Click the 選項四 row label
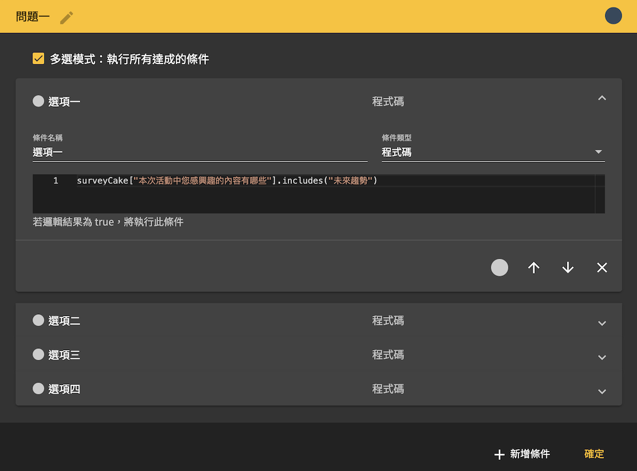Viewport: 637px width, 471px height. (64, 389)
